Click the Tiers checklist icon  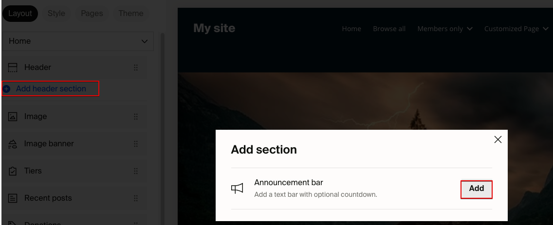(x=13, y=171)
